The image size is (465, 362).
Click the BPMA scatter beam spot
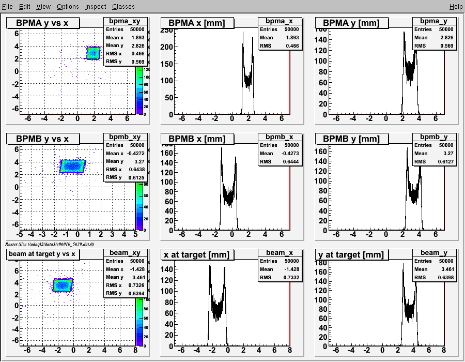[93, 53]
